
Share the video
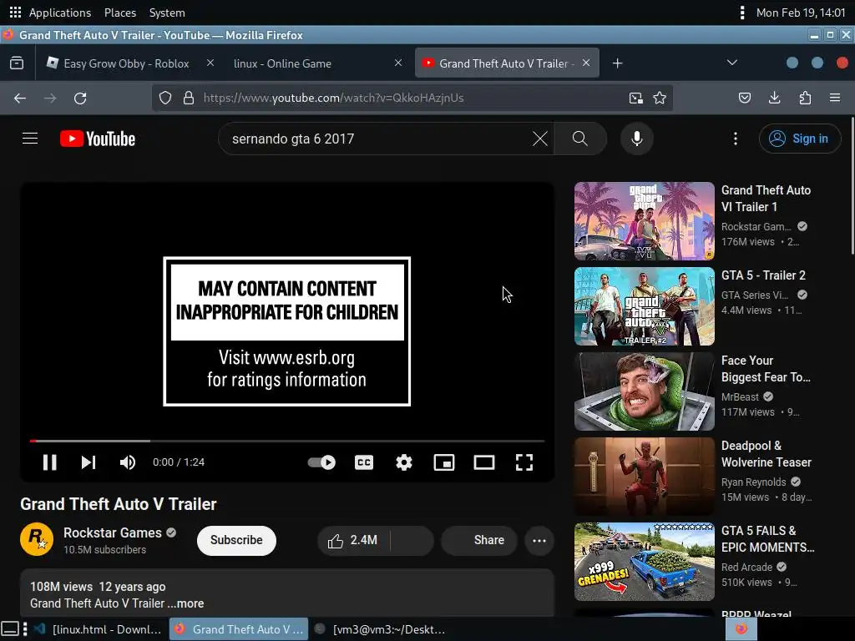click(479, 540)
